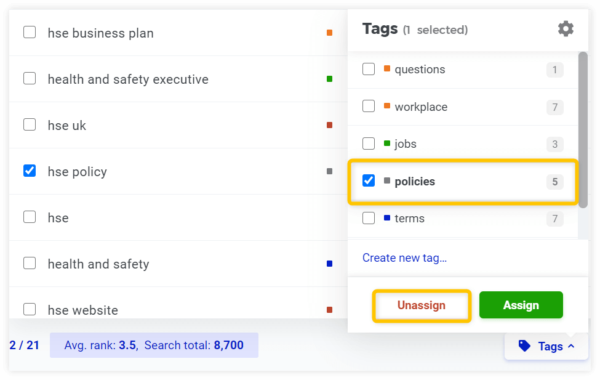Click the orange tag dot beside hse business plan
Viewport: 600px width, 380px height.
click(x=330, y=32)
